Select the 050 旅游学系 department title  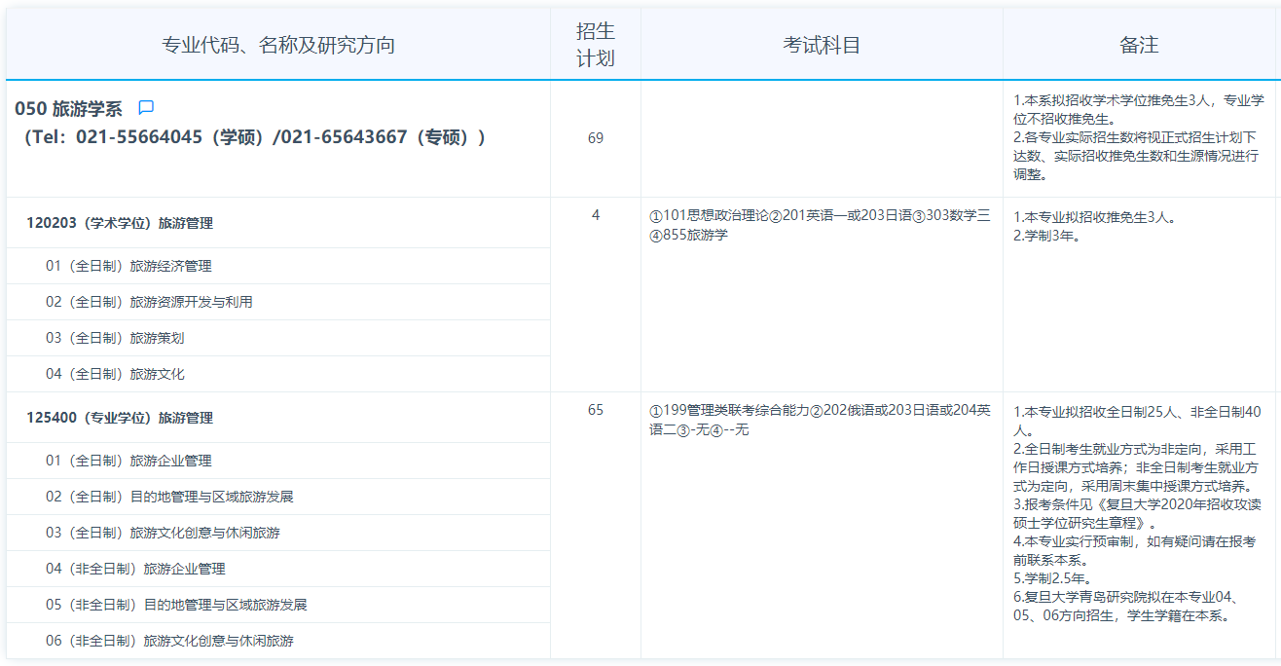68,109
